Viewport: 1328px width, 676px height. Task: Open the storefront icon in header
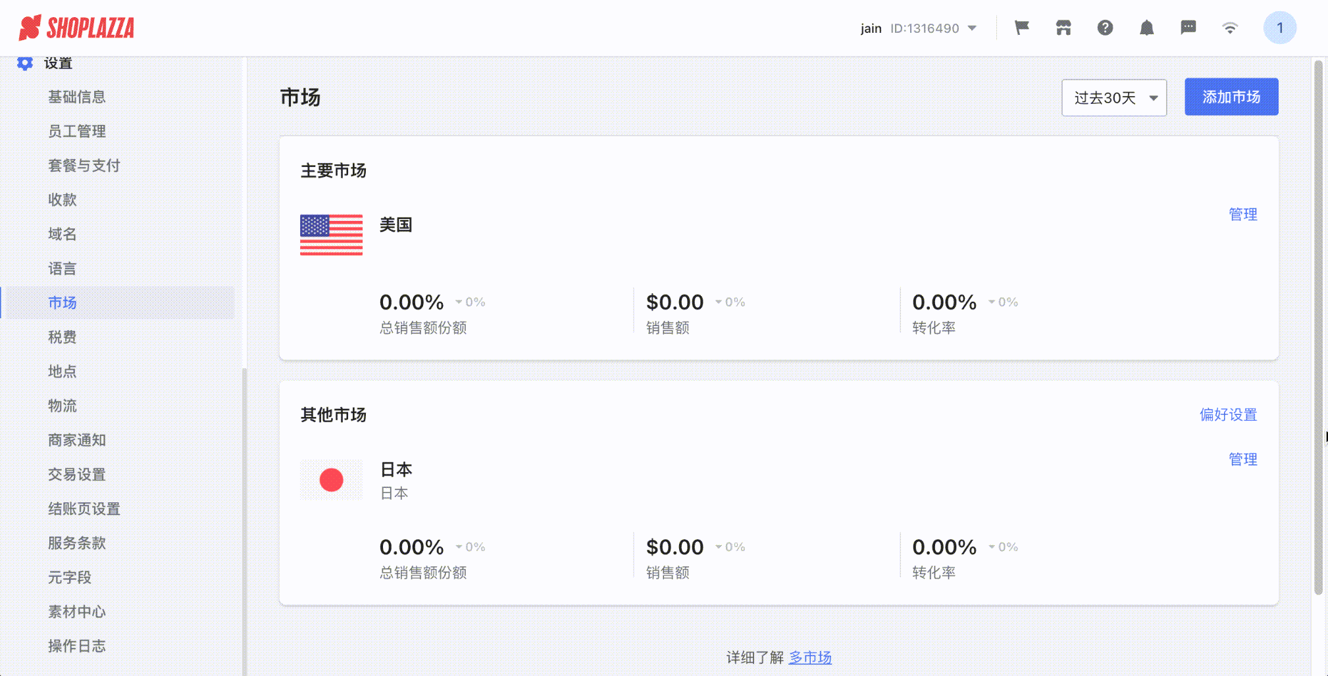[x=1063, y=28]
